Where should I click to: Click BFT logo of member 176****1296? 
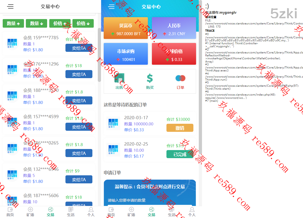click(12, 70)
